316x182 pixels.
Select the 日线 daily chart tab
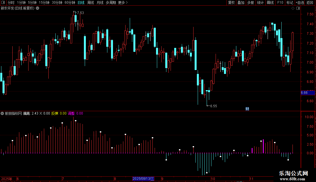81,3
